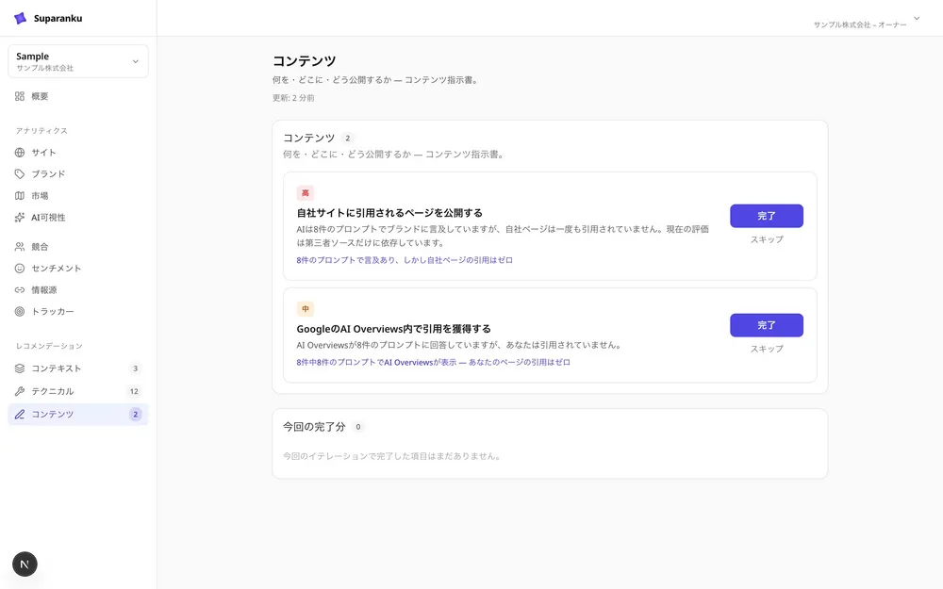Click the コンテンツ pen icon
This screenshot has width=943, height=589.
(x=20, y=414)
